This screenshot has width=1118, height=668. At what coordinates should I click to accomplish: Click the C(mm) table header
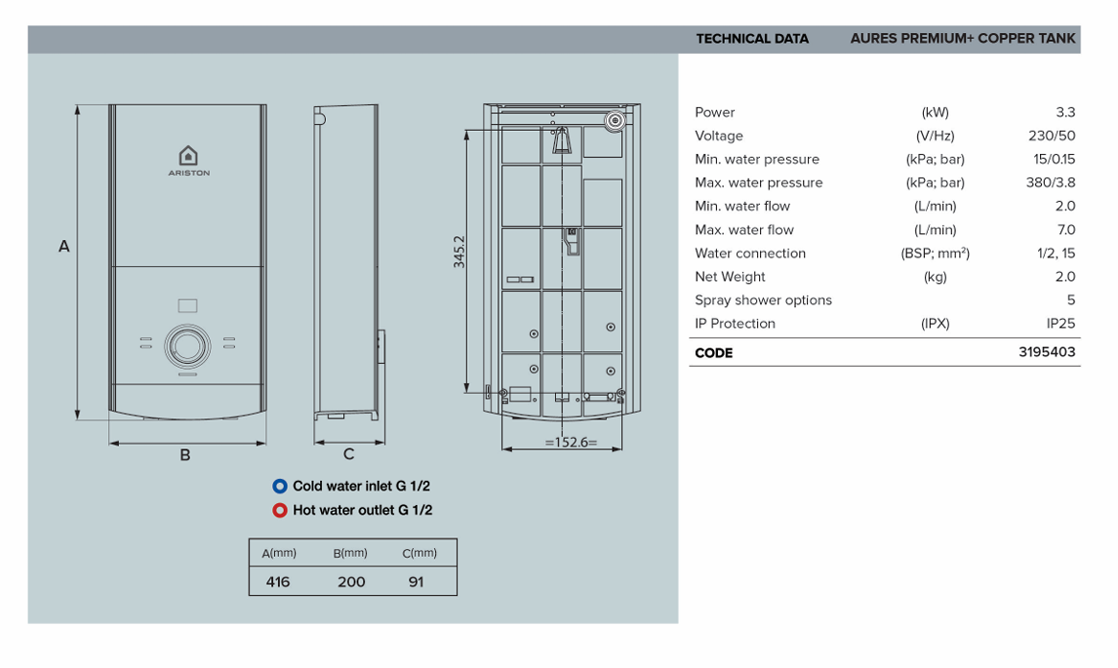pos(419,553)
